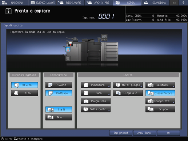Image resolution: width=188 pixels, height=141 pixels.
Task: Click the Direz.rilegatura section header
Action: [24, 75]
